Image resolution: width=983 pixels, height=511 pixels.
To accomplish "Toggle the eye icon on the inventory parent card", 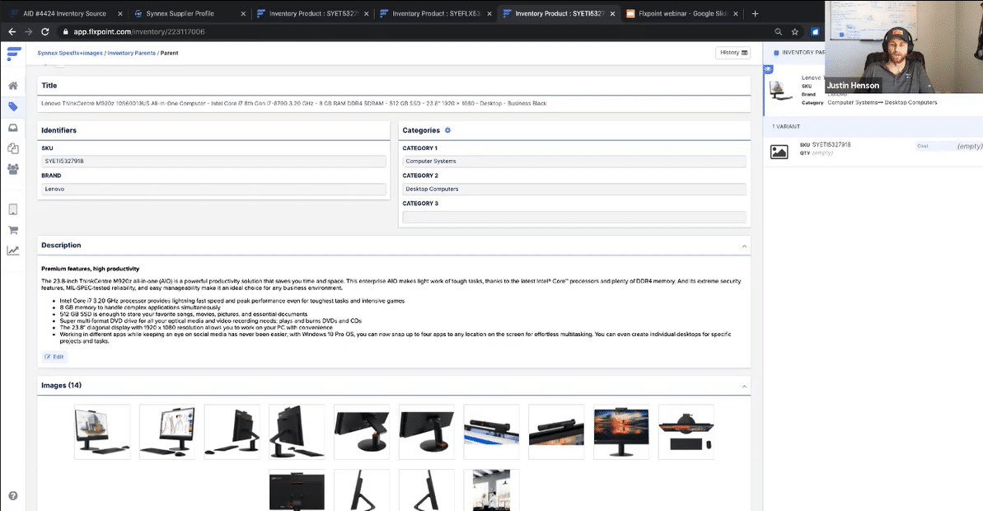I will pos(769,69).
